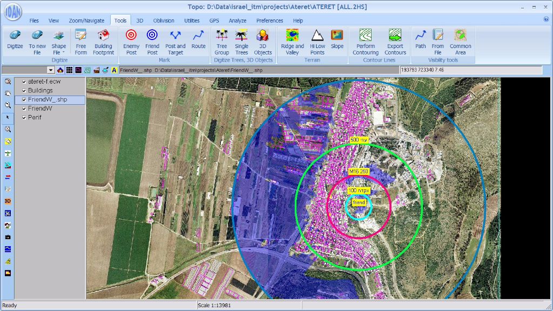553x311 pixels.
Task: Click the Export Contours button
Action: click(395, 42)
